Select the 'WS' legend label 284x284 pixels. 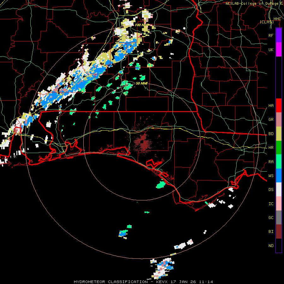tap(271, 176)
